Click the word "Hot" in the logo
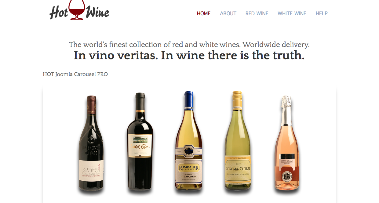Screen dimensions: 379x203 (59, 12)
